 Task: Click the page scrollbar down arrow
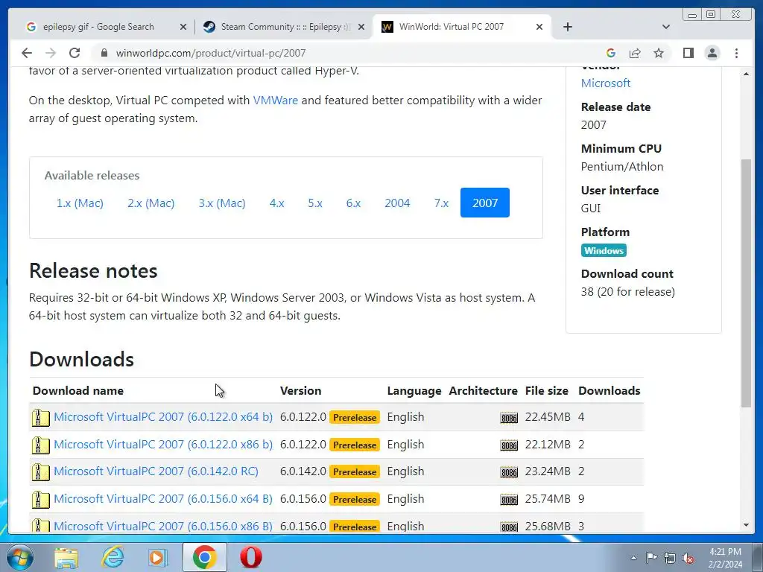click(746, 525)
